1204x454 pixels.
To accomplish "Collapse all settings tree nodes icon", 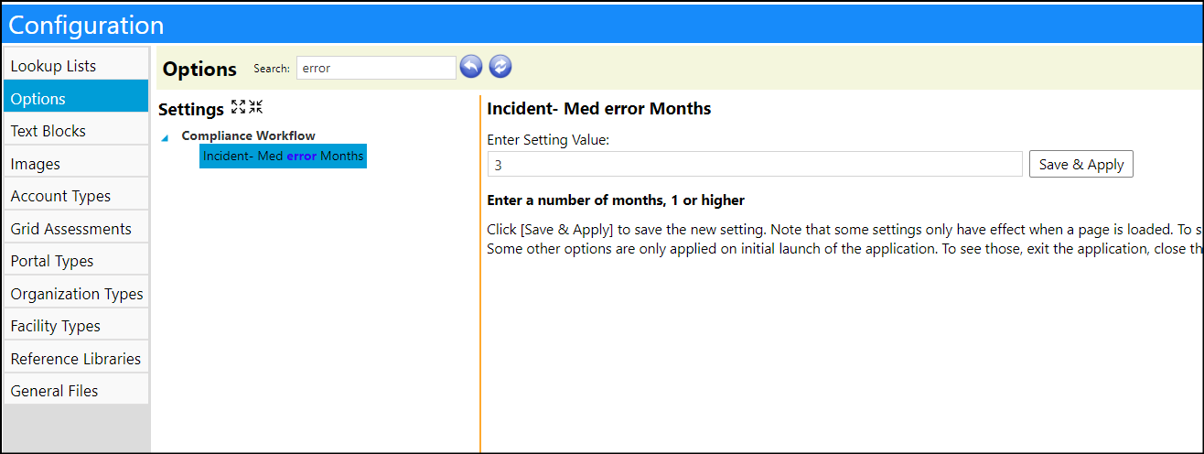I will click(255, 107).
